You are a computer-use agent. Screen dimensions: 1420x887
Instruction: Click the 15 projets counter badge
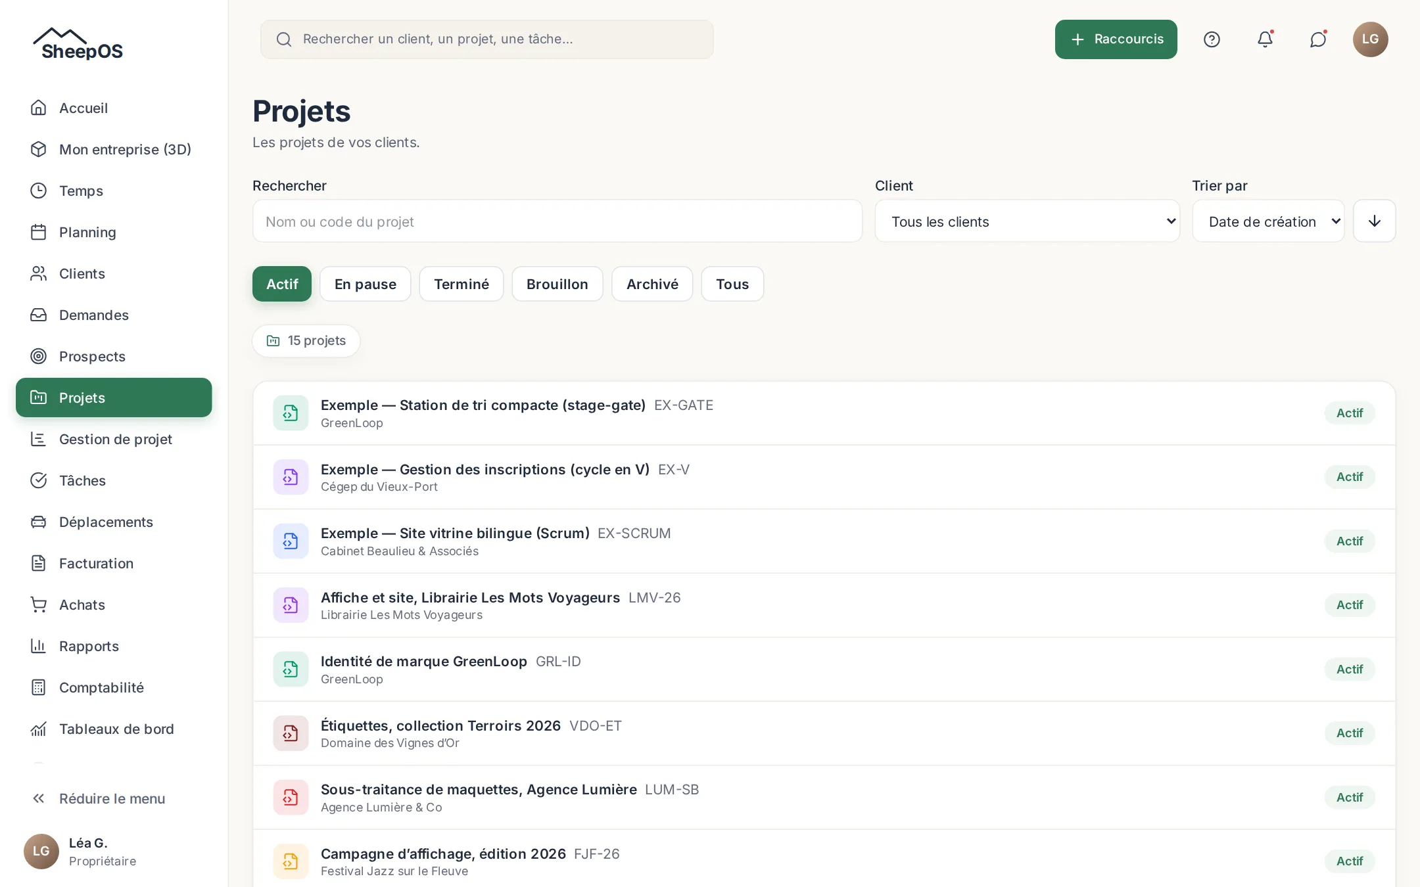tap(306, 340)
